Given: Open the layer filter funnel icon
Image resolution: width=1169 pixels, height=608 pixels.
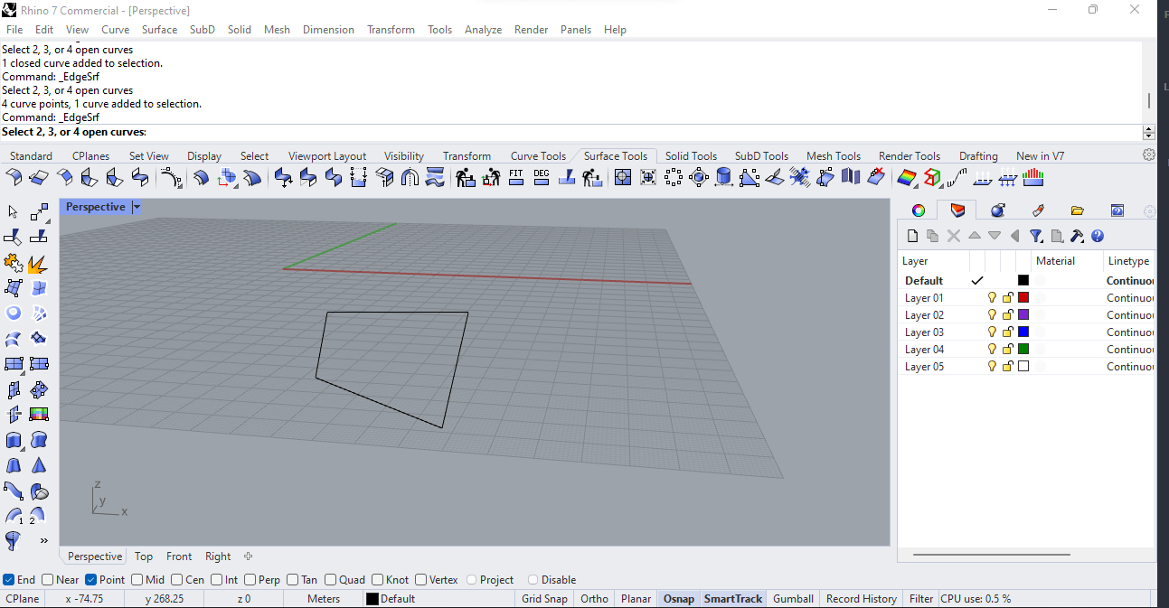Looking at the screenshot, I should (x=1036, y=236).
